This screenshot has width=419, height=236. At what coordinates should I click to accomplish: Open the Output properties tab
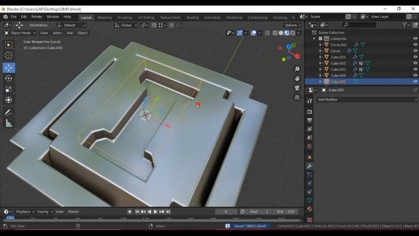coord(310,121)
